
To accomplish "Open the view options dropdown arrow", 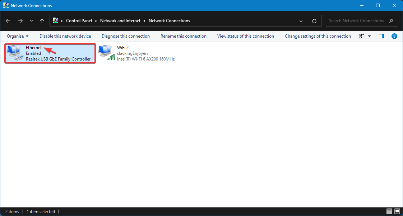I will pyautogui.click(x=369, y=36).
